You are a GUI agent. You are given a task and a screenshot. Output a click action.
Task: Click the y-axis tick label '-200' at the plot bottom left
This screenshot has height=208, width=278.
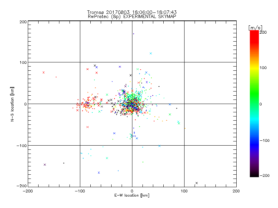(22, 186)
